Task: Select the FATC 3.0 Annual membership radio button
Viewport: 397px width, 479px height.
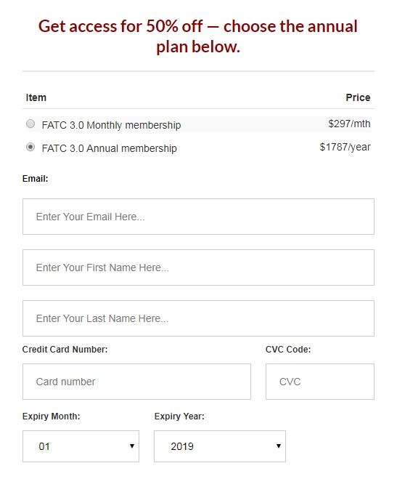Action: 30,147
